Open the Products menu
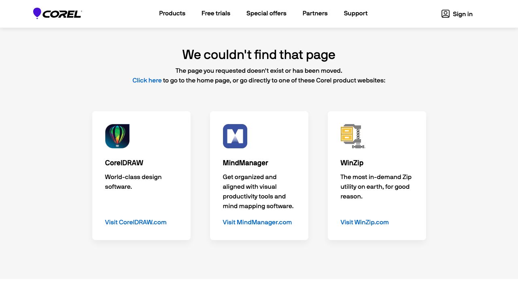 [x=172, y=13]
